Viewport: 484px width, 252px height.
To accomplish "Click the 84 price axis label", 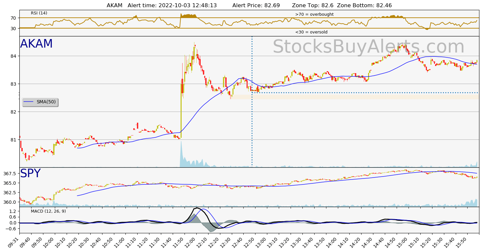I will tap(14, 56).
